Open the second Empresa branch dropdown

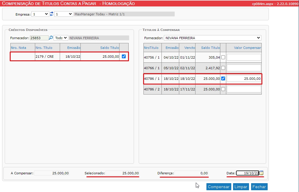[64, 14]
